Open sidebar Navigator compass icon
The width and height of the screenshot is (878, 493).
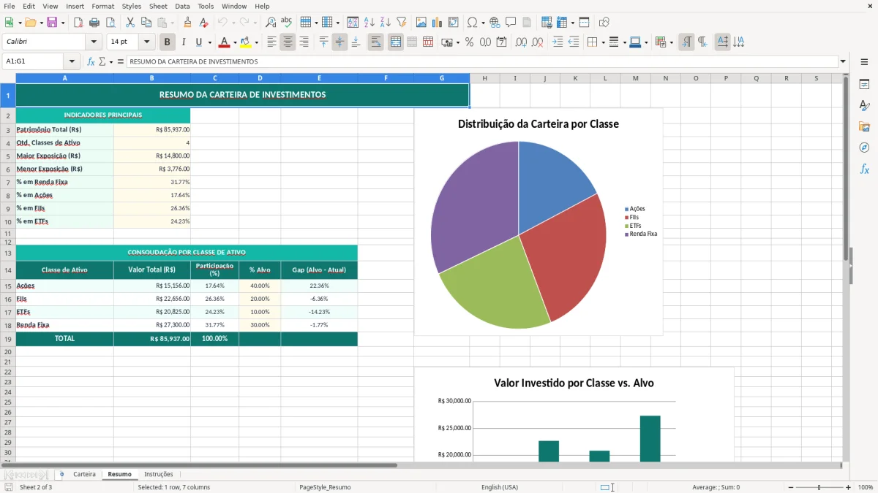[x=864, y=148]
